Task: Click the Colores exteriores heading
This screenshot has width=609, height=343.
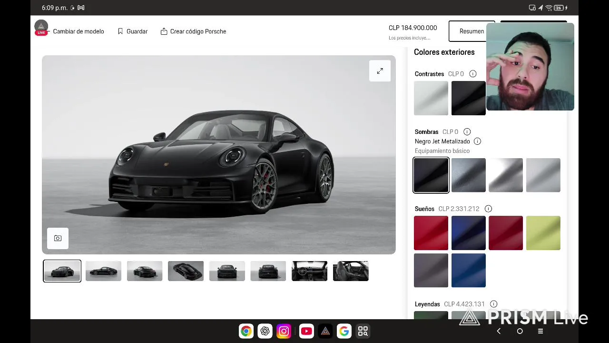Action: click(x=444, y=52)
